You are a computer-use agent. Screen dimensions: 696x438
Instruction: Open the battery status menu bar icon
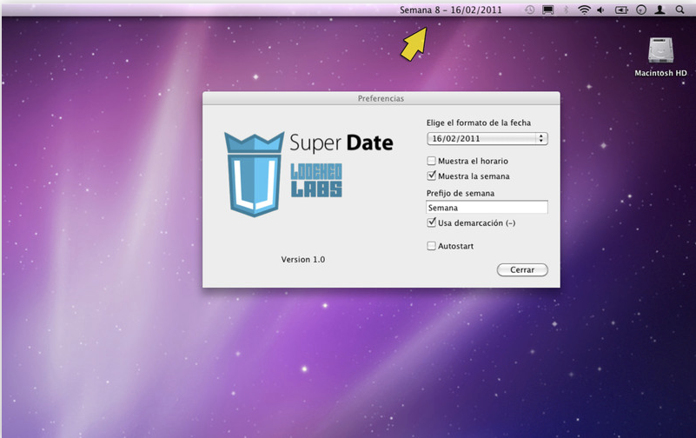(621, 10)
